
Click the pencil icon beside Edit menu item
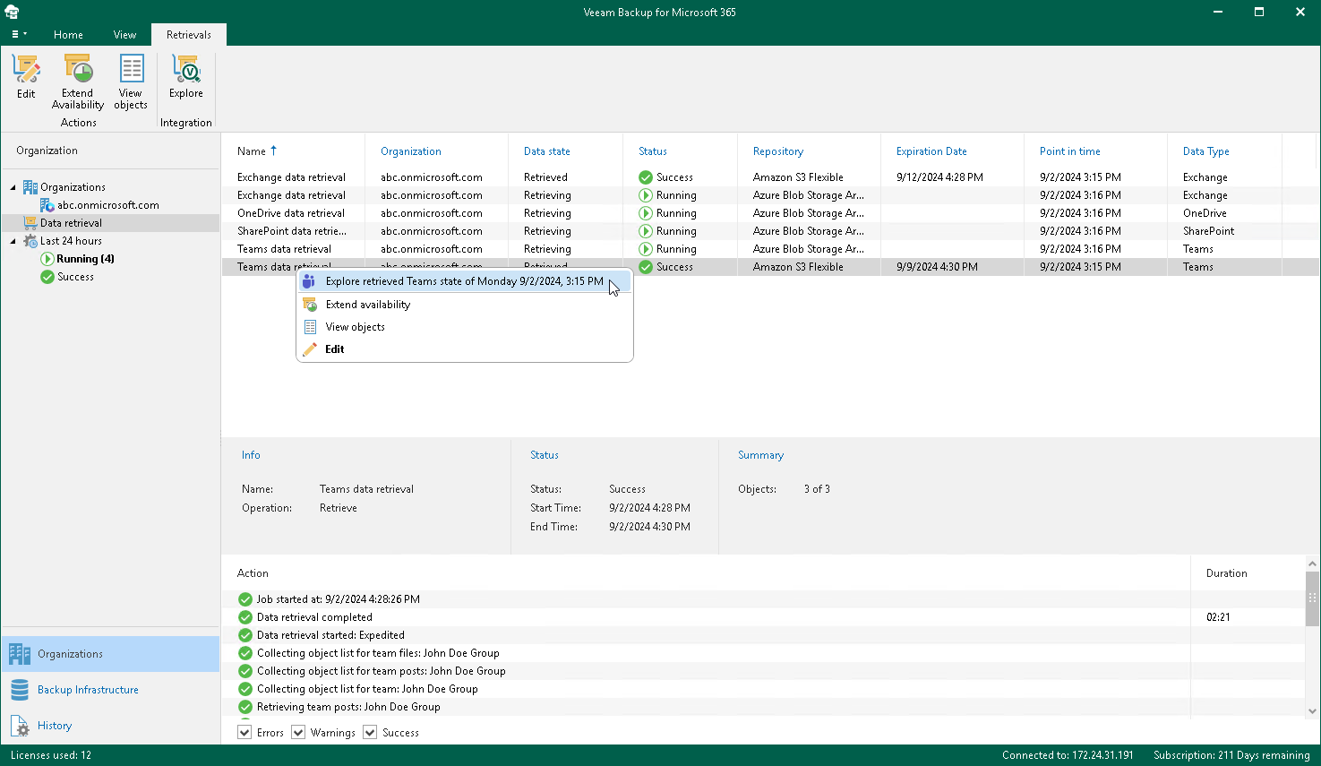coord(309,349)
